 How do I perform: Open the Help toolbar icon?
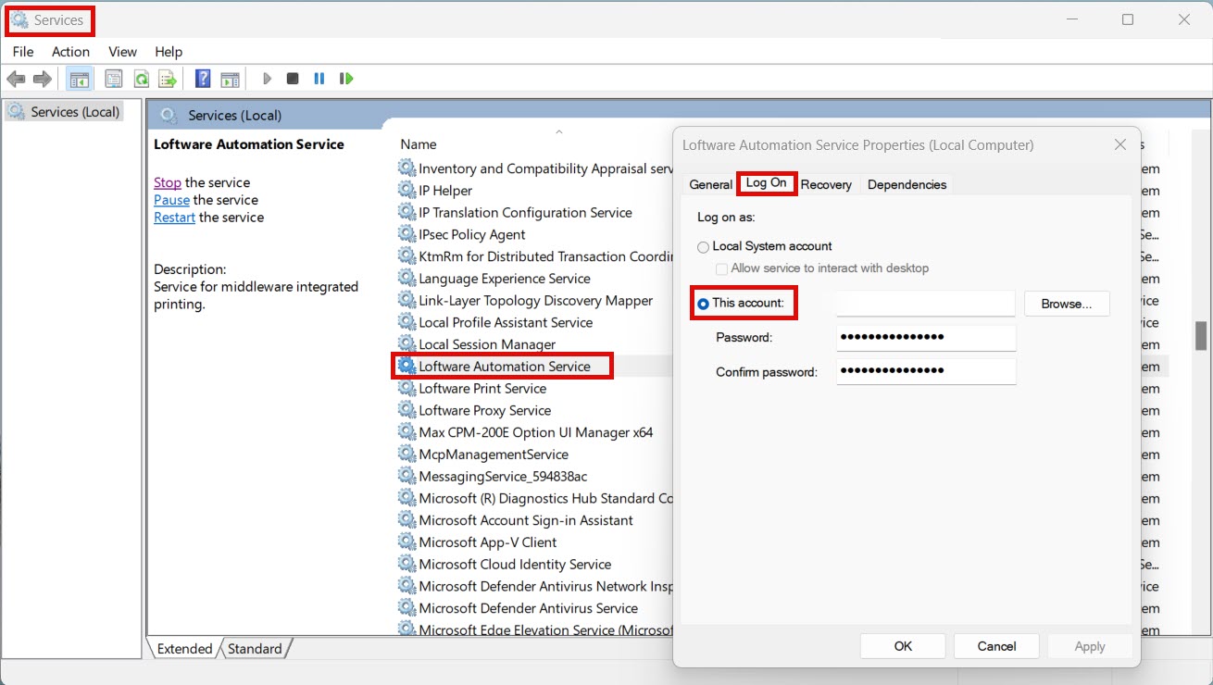tap(203, 79)
